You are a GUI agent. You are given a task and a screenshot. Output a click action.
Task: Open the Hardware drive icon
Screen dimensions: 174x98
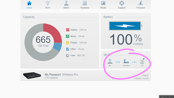pos(85,3)
